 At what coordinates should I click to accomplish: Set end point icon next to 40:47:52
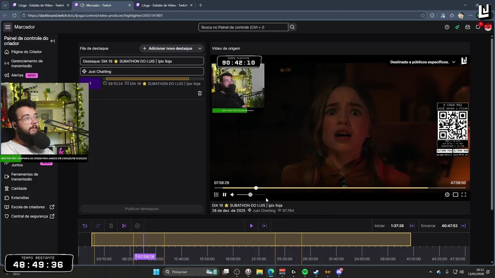coord(463,226)
